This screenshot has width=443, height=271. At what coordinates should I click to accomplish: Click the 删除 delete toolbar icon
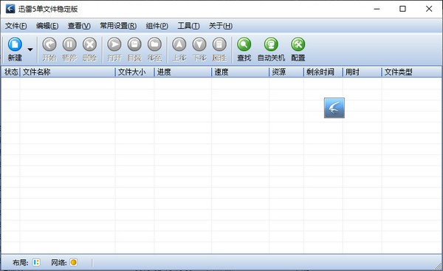(x=89, y=44)
